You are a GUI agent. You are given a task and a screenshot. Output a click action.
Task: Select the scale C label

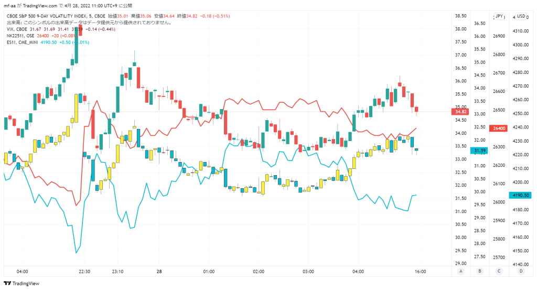(499, 271)
